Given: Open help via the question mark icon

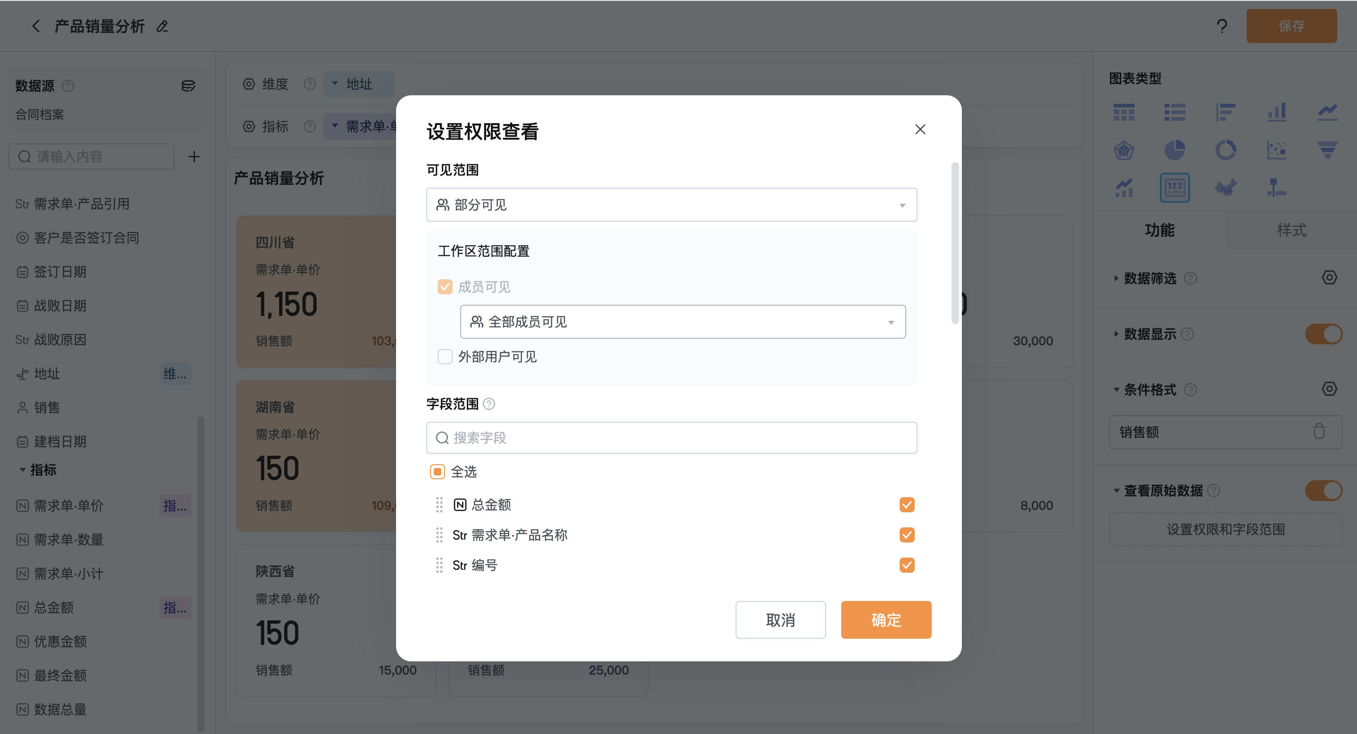Looking at the screenshot, I should [1222, 26].
